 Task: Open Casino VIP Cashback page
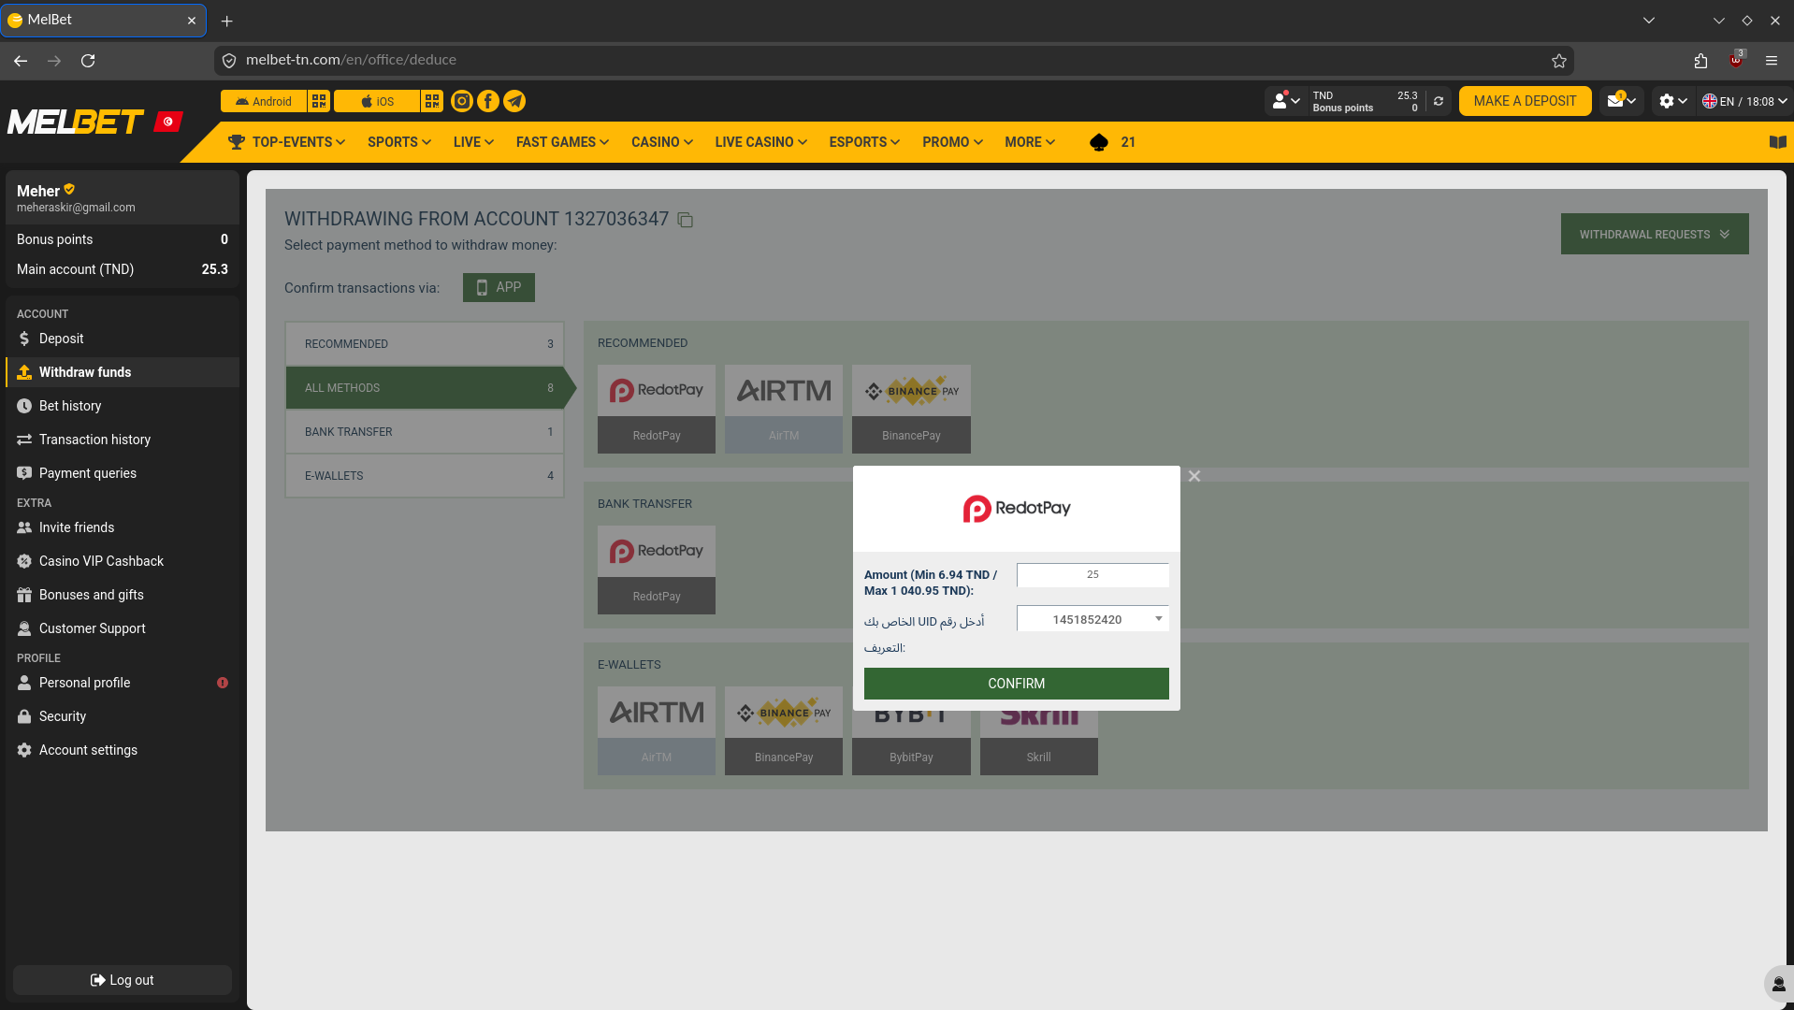tap(123, 561)
